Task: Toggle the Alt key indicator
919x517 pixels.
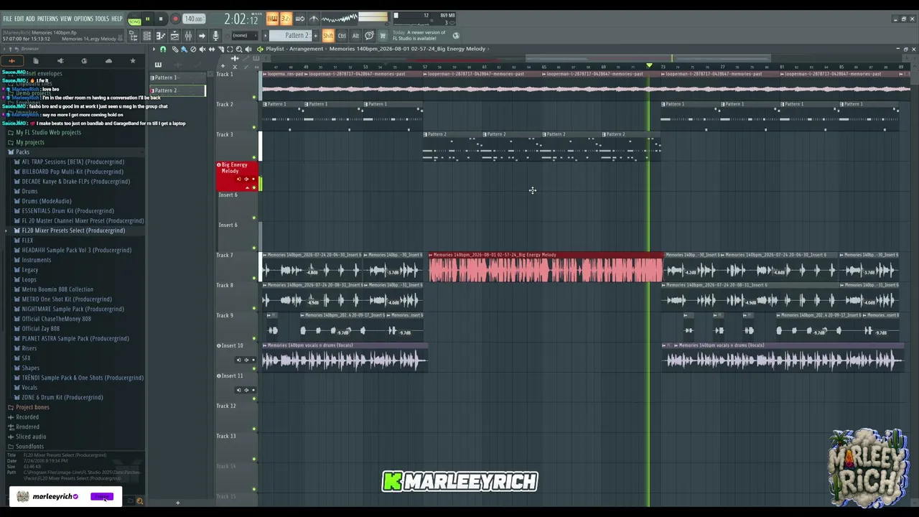Action: click(355, 36)
